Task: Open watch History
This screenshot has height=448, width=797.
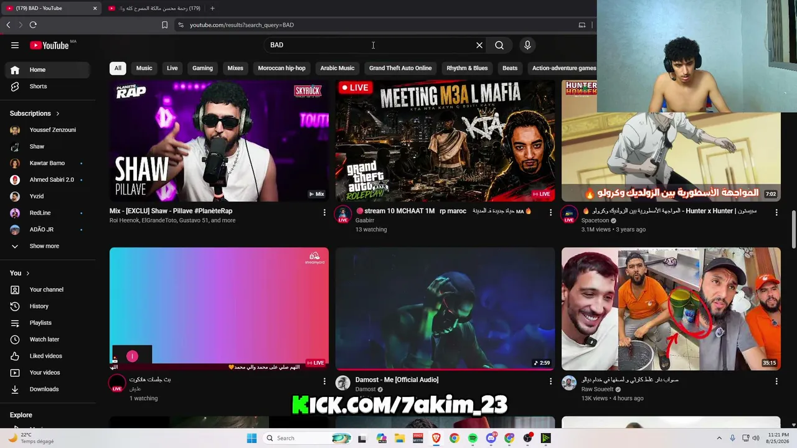Action: tap(48, 306)
